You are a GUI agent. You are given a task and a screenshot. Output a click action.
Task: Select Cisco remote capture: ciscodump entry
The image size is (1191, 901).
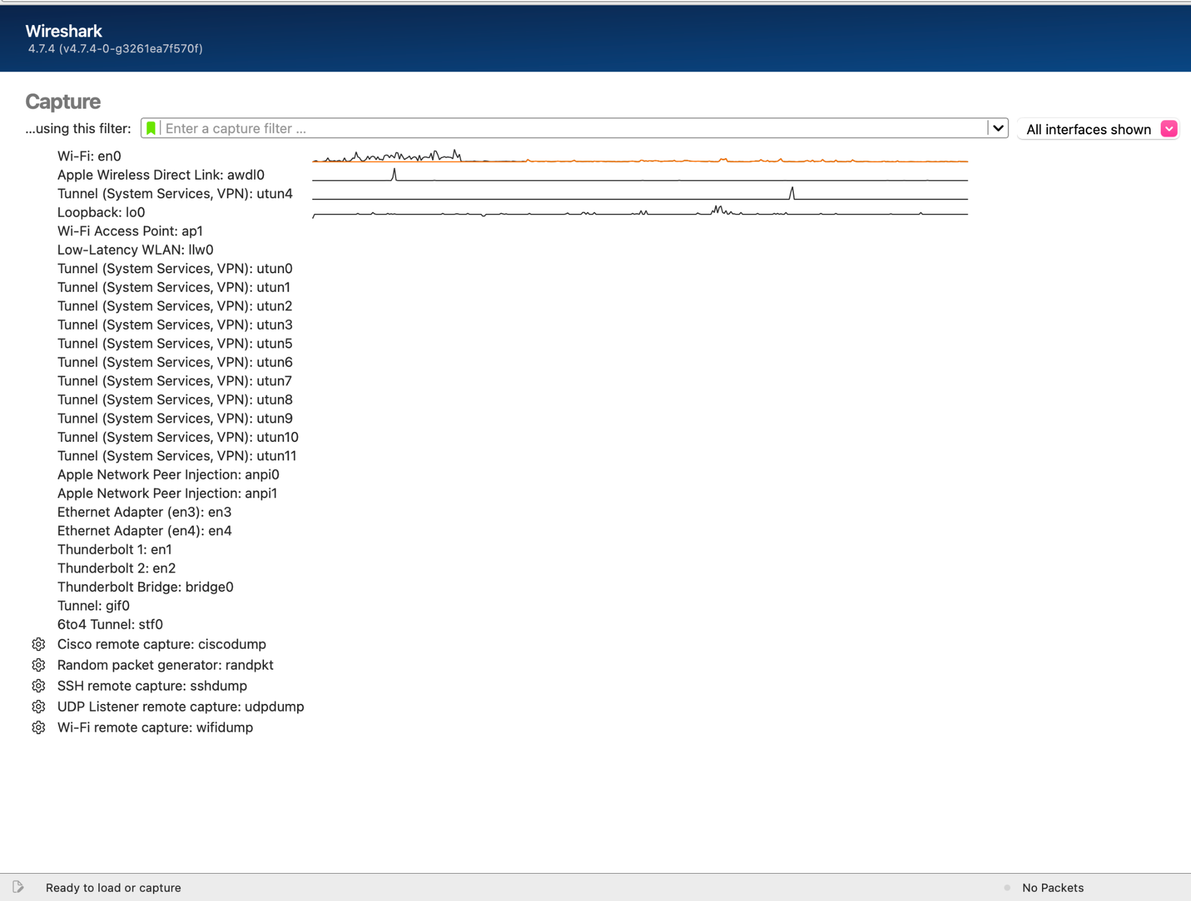coord(161,644)
